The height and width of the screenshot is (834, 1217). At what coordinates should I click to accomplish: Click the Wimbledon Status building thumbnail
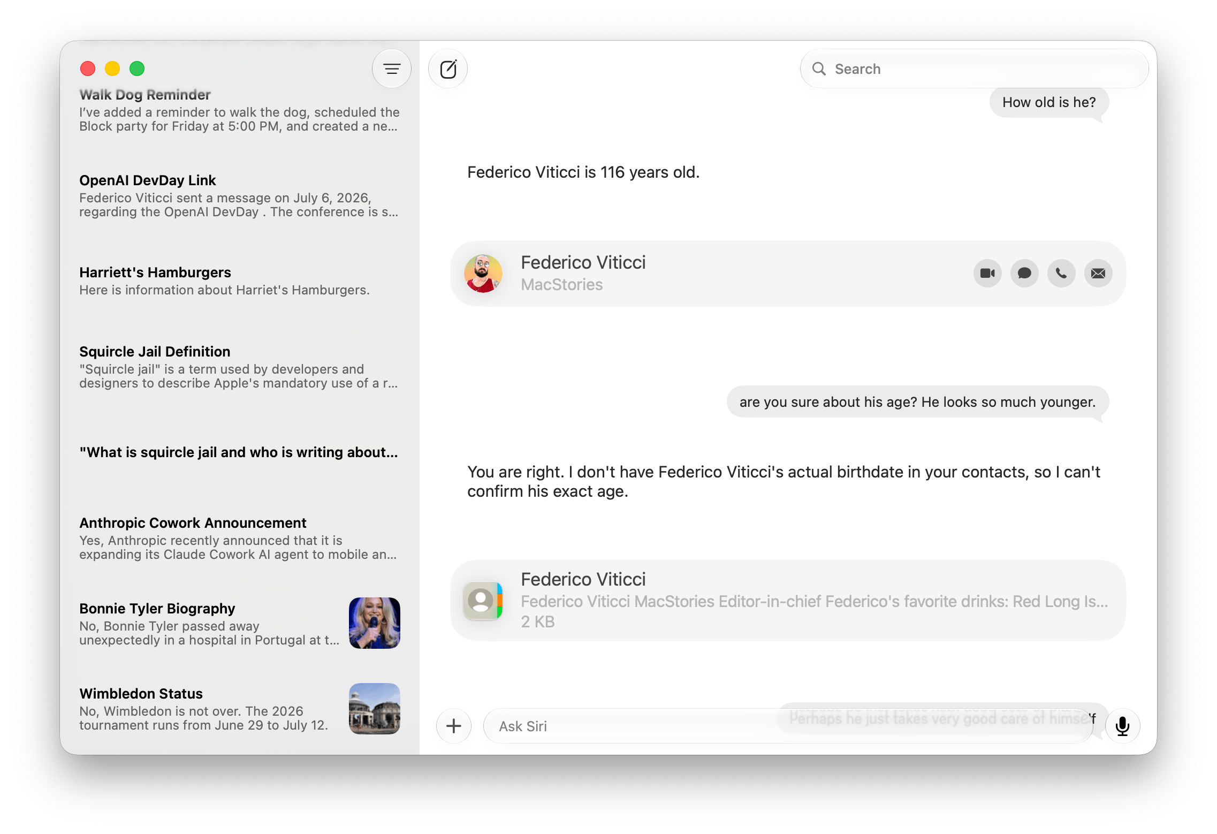pos(375,709)
